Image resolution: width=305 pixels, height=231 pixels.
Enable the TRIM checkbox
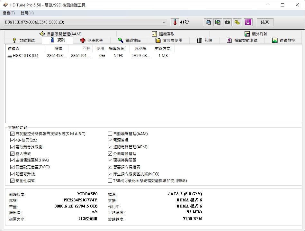click(x=110, y=181)
